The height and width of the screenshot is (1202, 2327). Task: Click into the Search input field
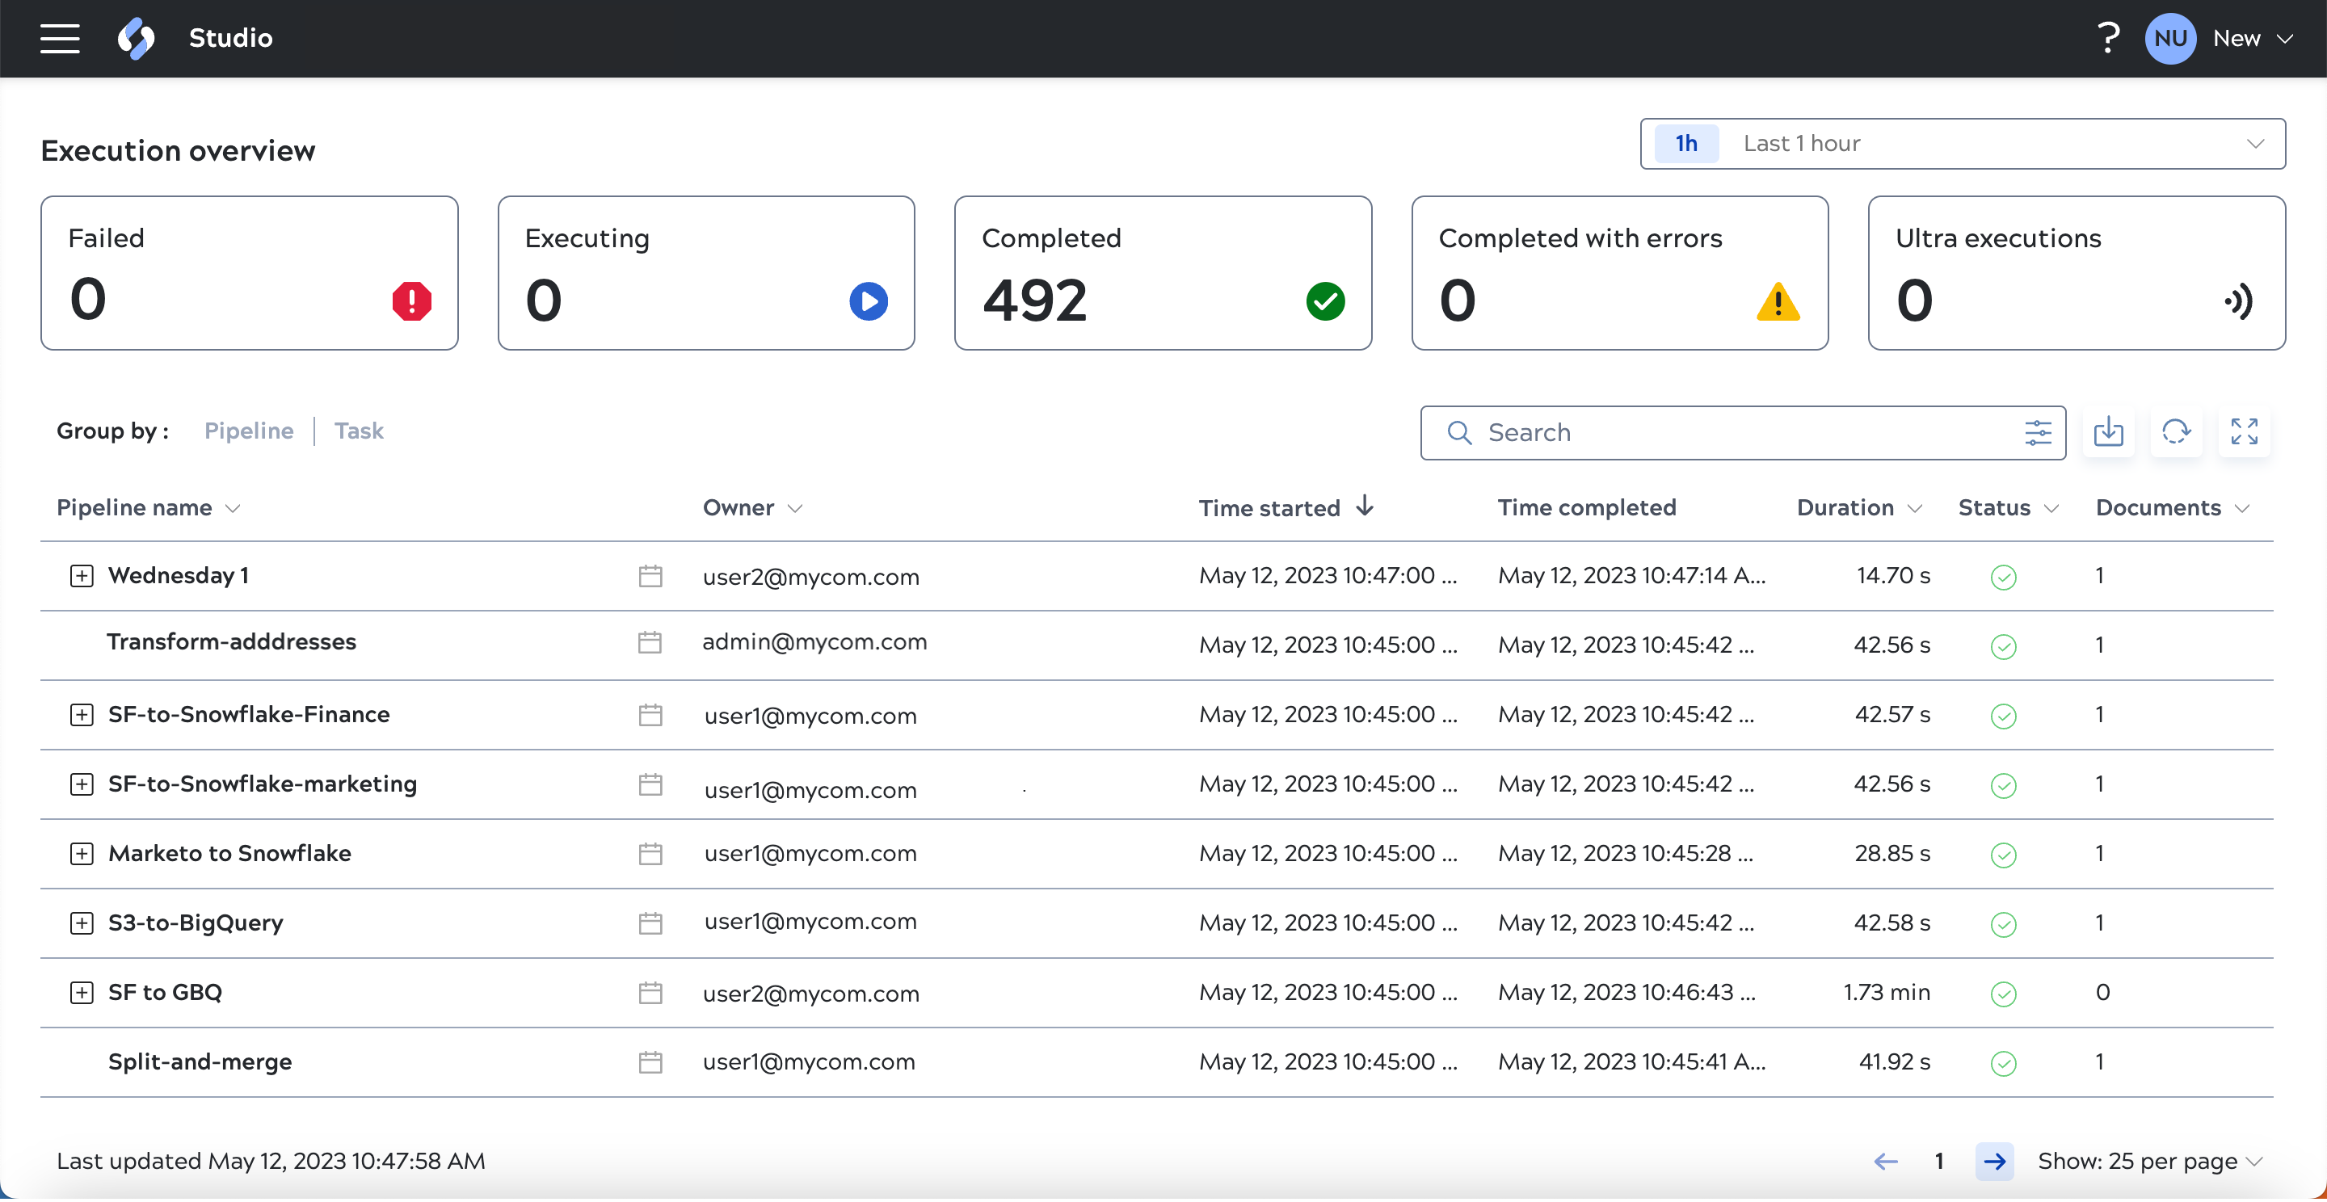point(1735,433)
